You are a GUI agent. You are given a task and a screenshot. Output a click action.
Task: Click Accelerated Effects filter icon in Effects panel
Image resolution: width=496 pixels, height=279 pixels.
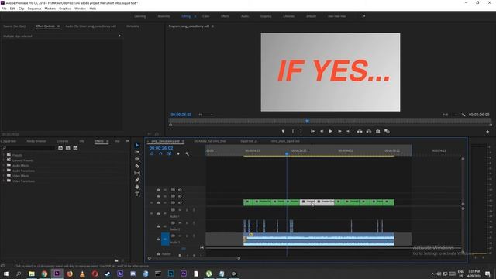[60, 148]
